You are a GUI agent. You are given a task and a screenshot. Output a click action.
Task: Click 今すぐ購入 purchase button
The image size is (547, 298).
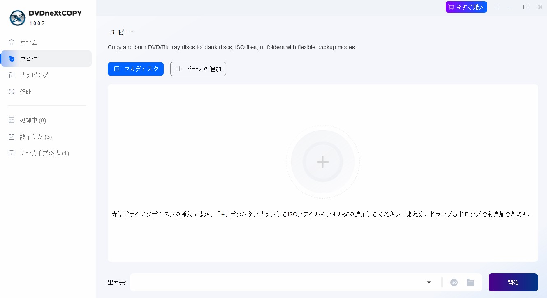coord(466,7)
